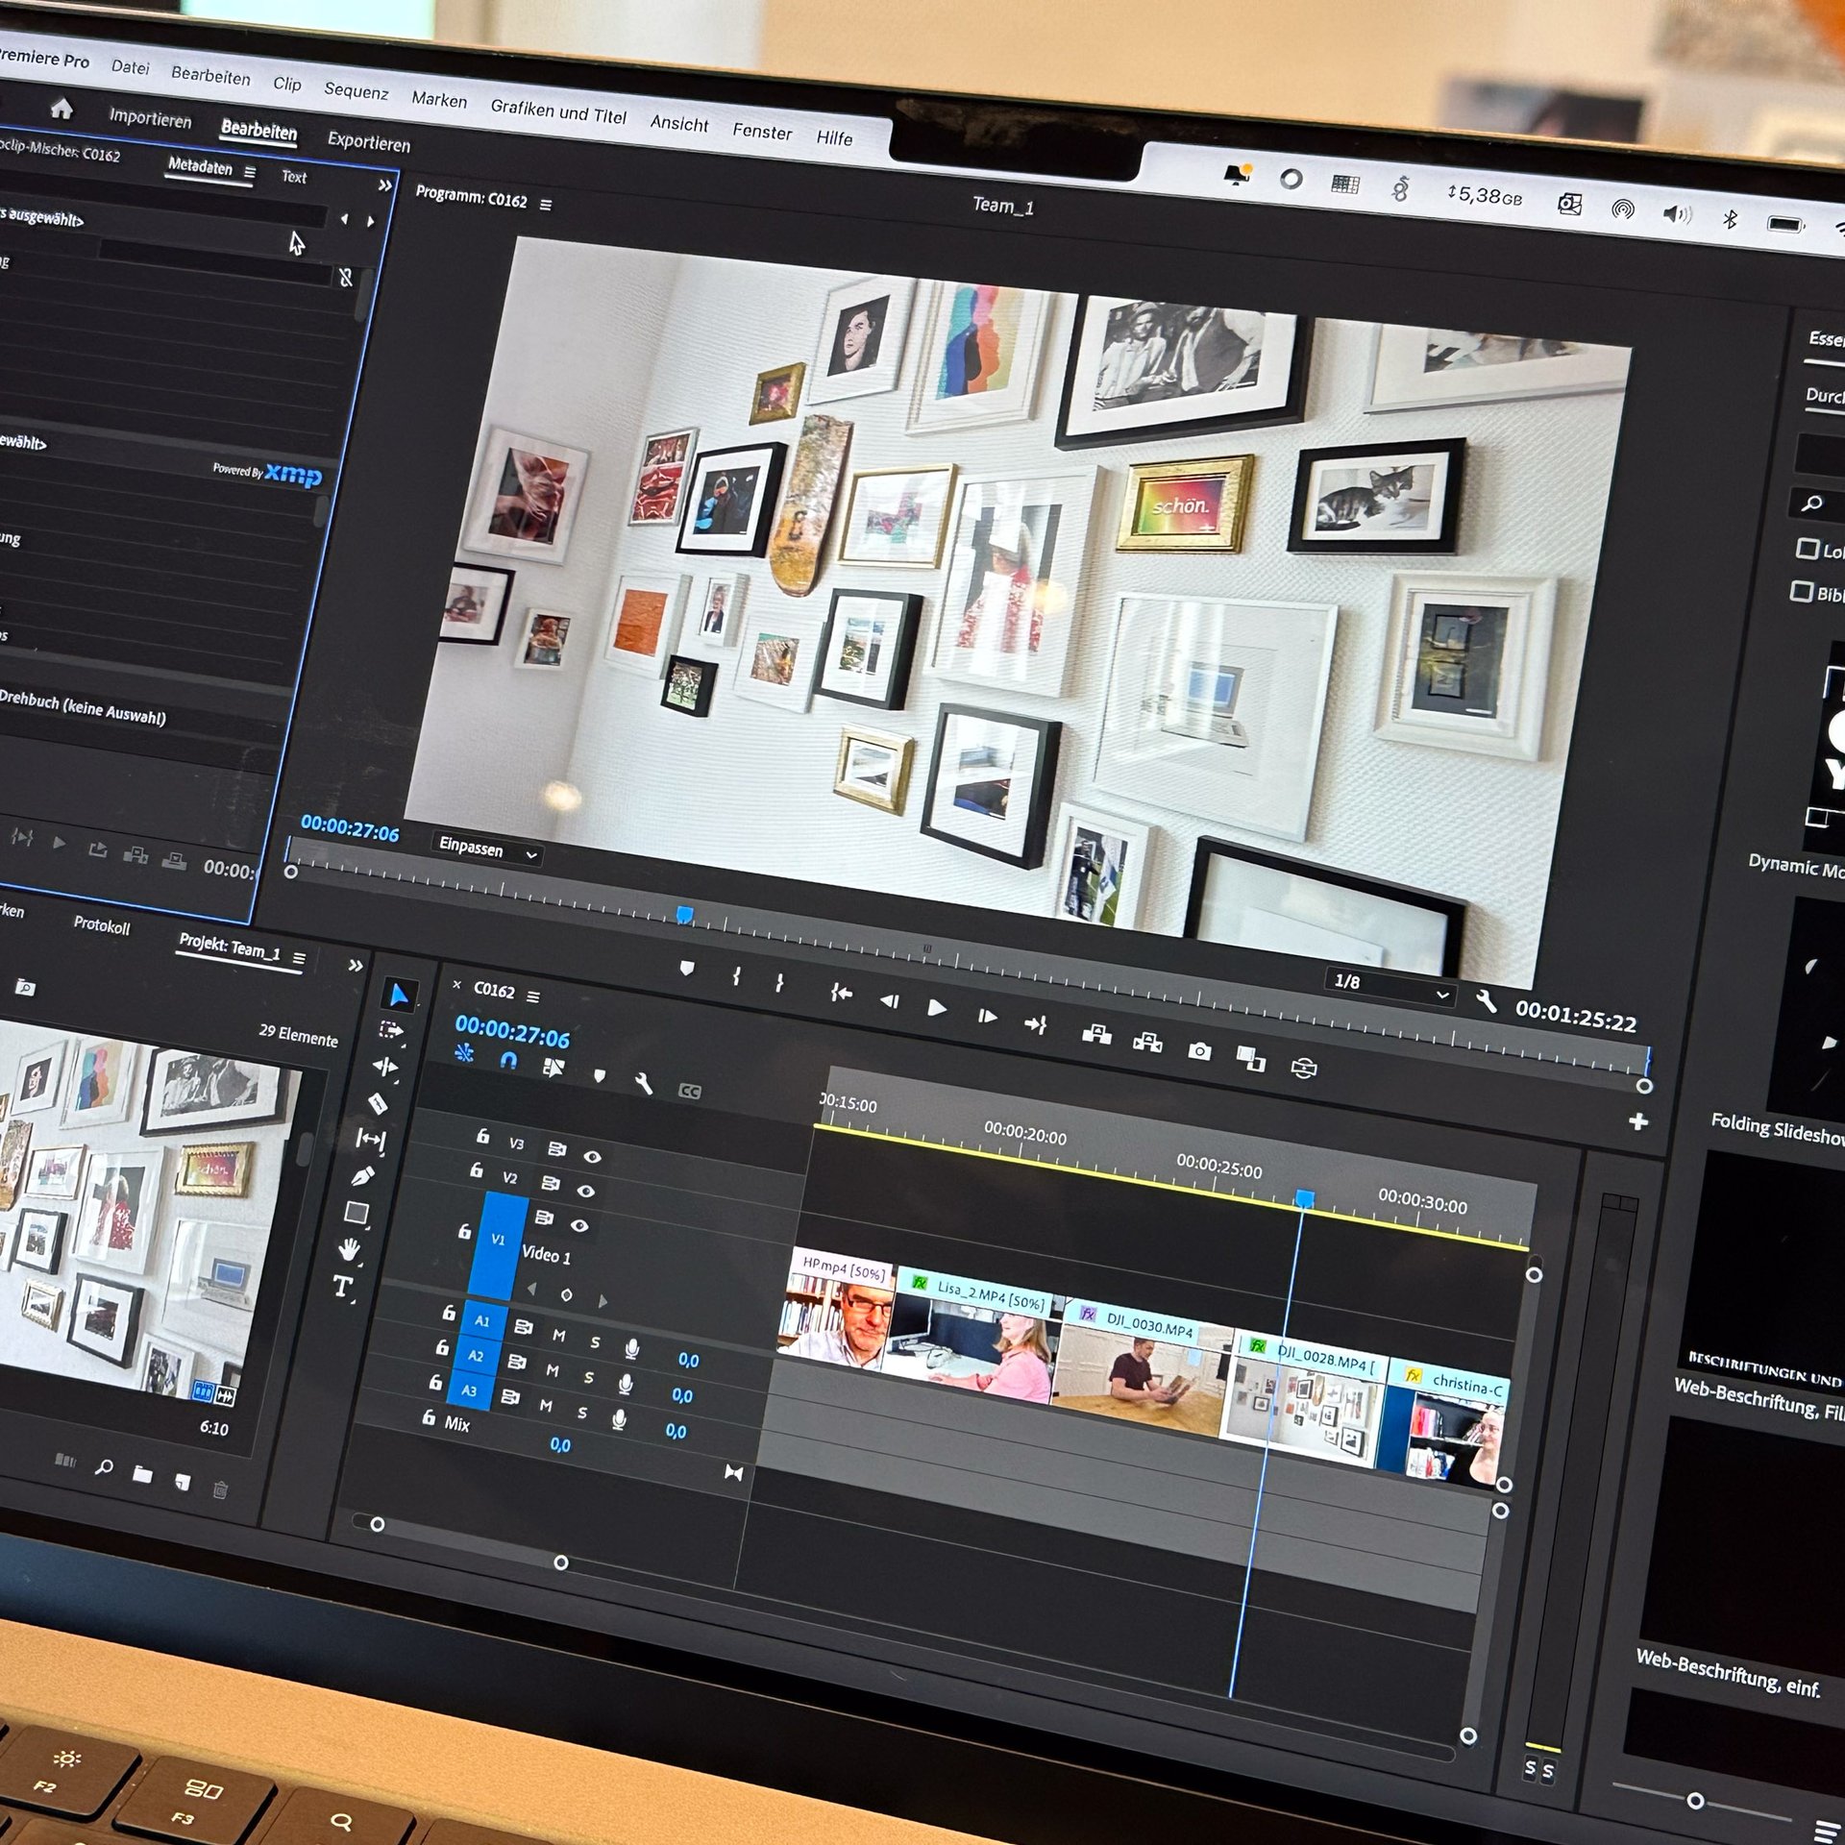Image resolution: width=1845 pixels, height=1845 pixels.
Task: Expand hidden tabs next to Text tab
Action: (x=384, y=185)
